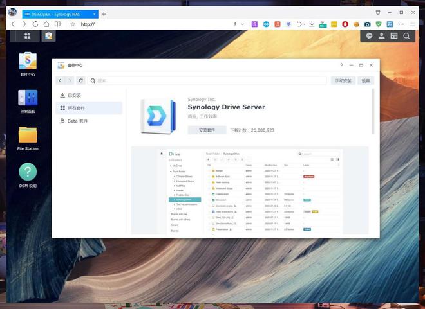The height and width of the screenshot is (309, 425).
Task: Open Package Center help question mark
Action: tap(341, 65)
